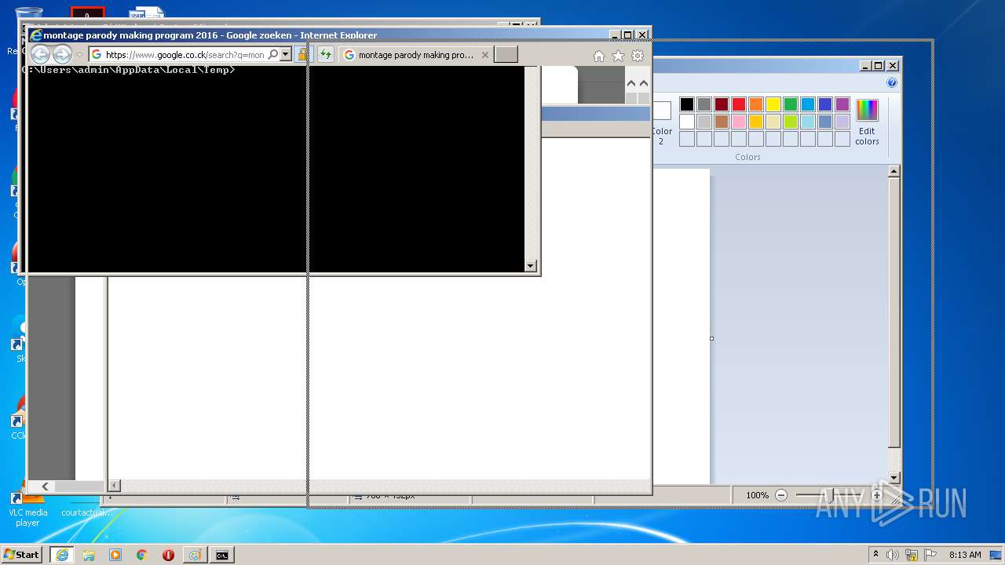Pick the brown swatch in Paint
Screen dimensions: 1005x565
(722, 122)
